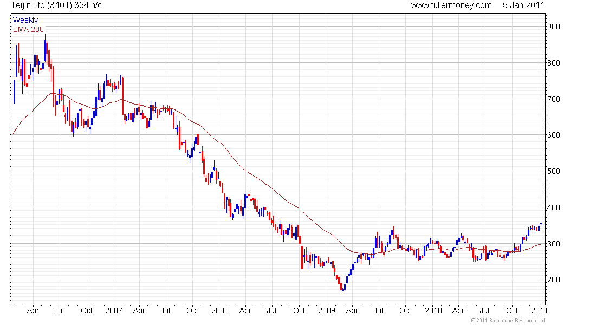Click the 600 price axis label
The height and width of the screenshot is (325, 596).
553,135
